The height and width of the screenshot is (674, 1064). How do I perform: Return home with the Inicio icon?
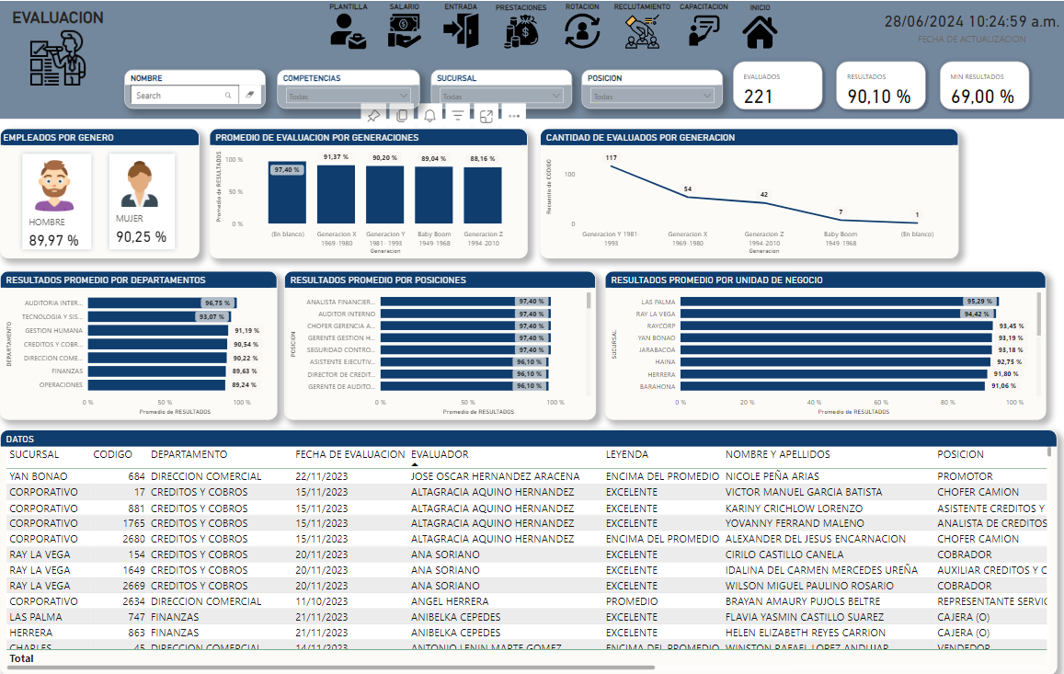click(760, 31)
